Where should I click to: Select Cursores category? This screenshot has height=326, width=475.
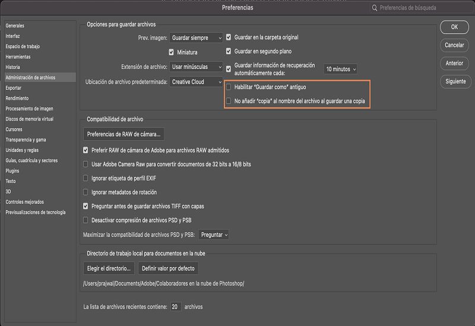pos(40,129)
